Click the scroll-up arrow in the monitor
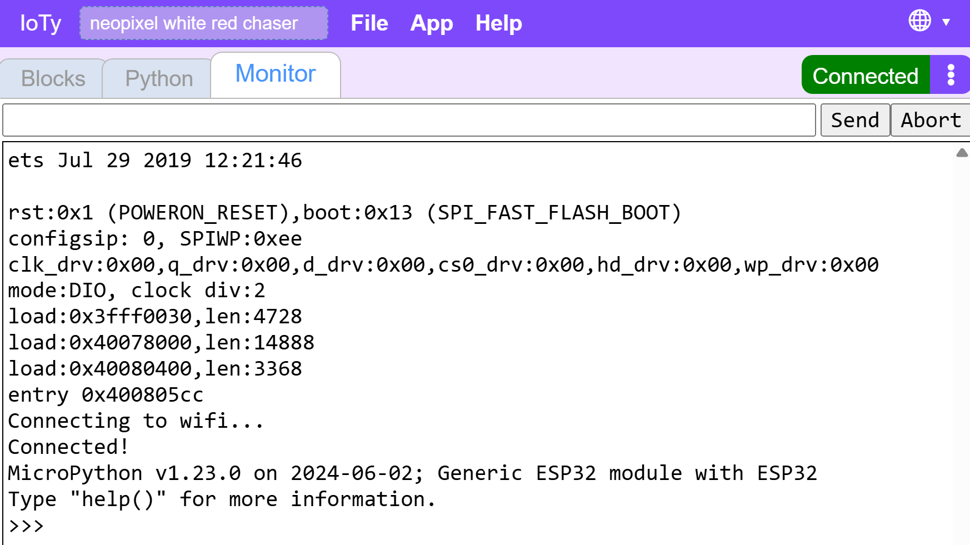 point(962,153)
